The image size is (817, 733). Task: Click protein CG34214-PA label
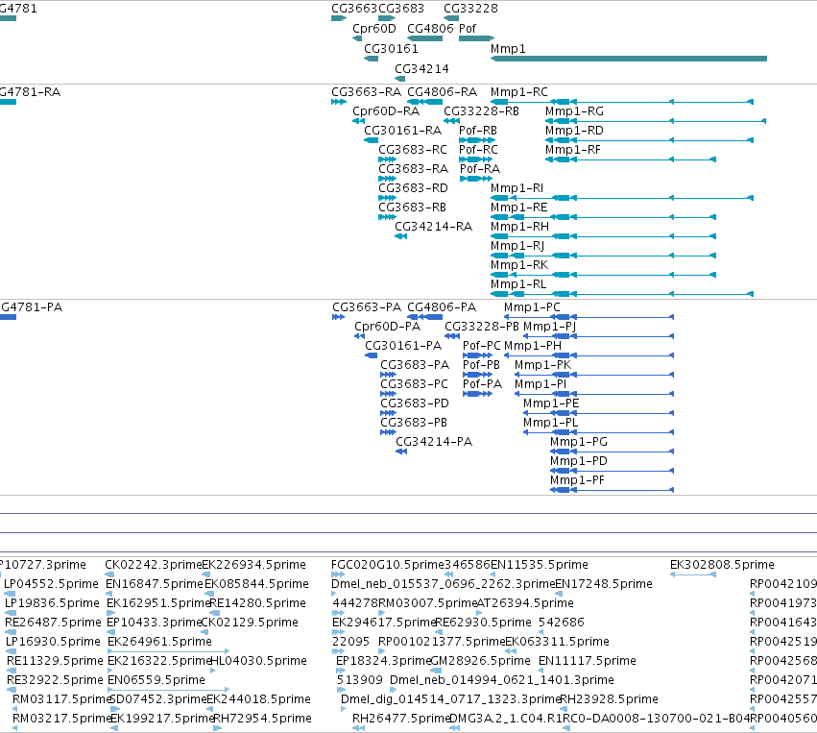click(434, 442)
